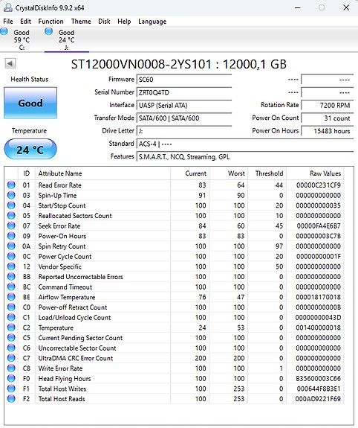Click the Raw Values column header
The width and height of the screenshot is (358, 428).
click(x=315, y=173)
